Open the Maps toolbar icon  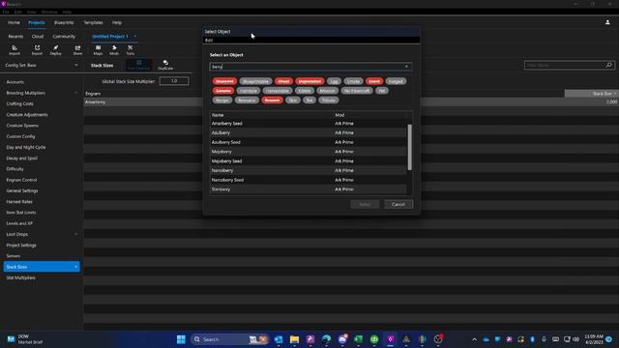click(98, 50)
